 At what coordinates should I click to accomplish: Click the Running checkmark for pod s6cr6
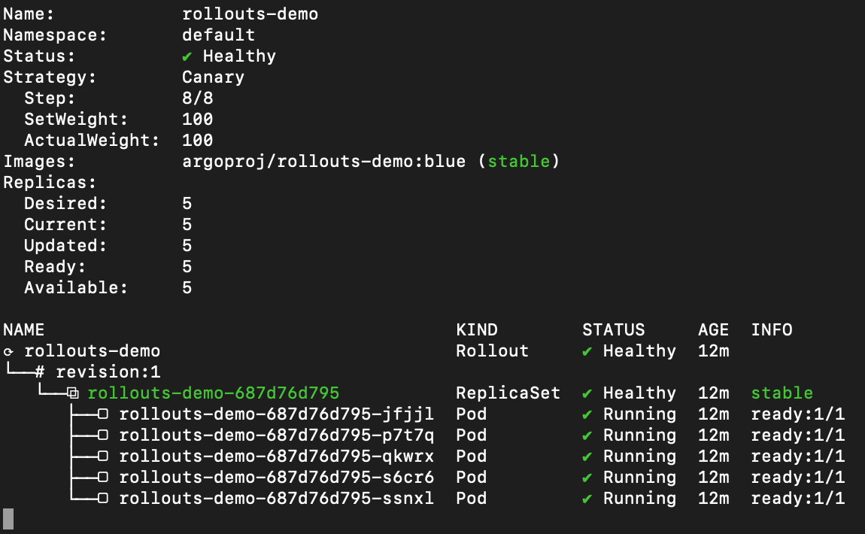(587, 478)
